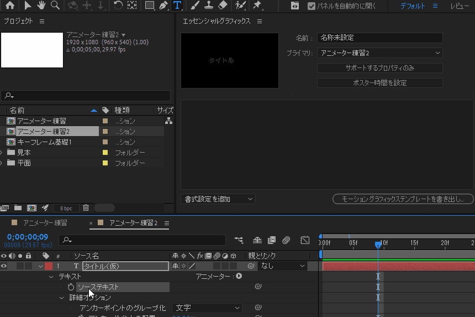Toggle パネルを自動的に開く checkbox
Image resolution: width=475 pixels, height=317 pixels.
point(311,6)
